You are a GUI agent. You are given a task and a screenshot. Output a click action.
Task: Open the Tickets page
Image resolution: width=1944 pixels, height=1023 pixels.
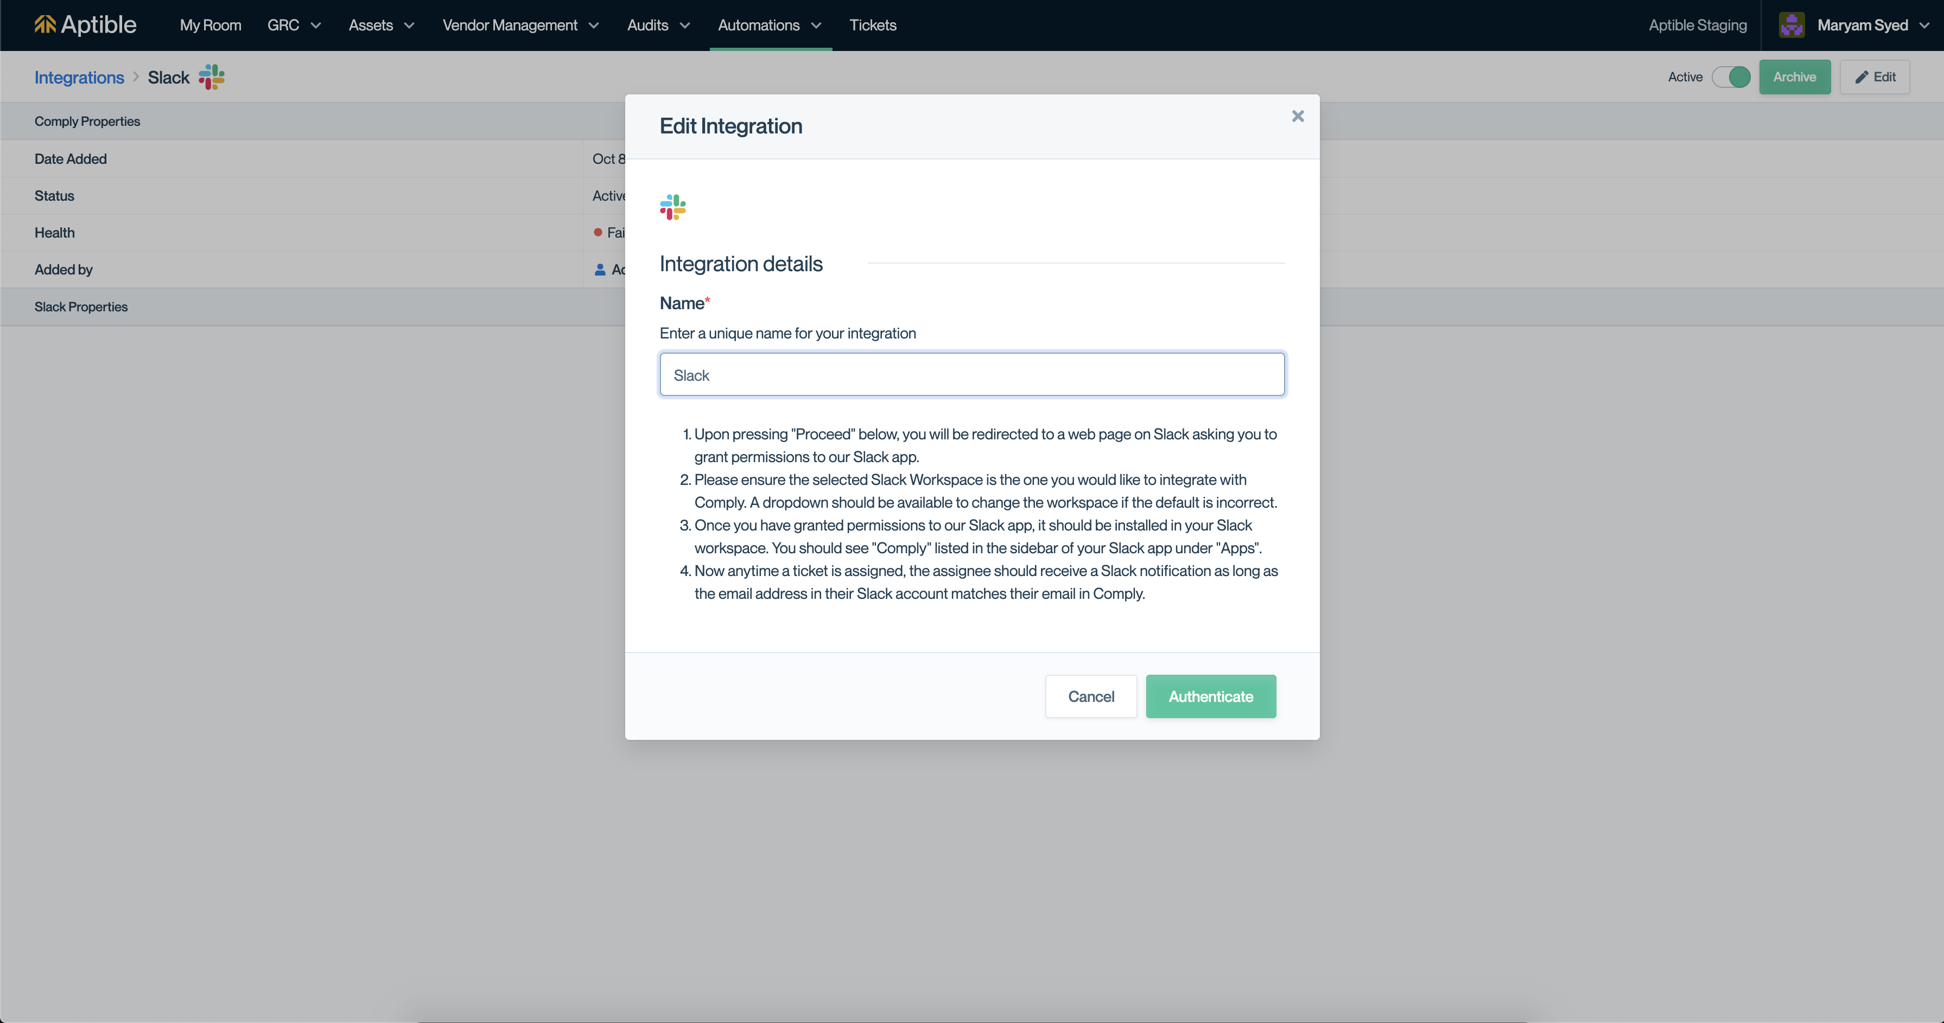(872, 25)
